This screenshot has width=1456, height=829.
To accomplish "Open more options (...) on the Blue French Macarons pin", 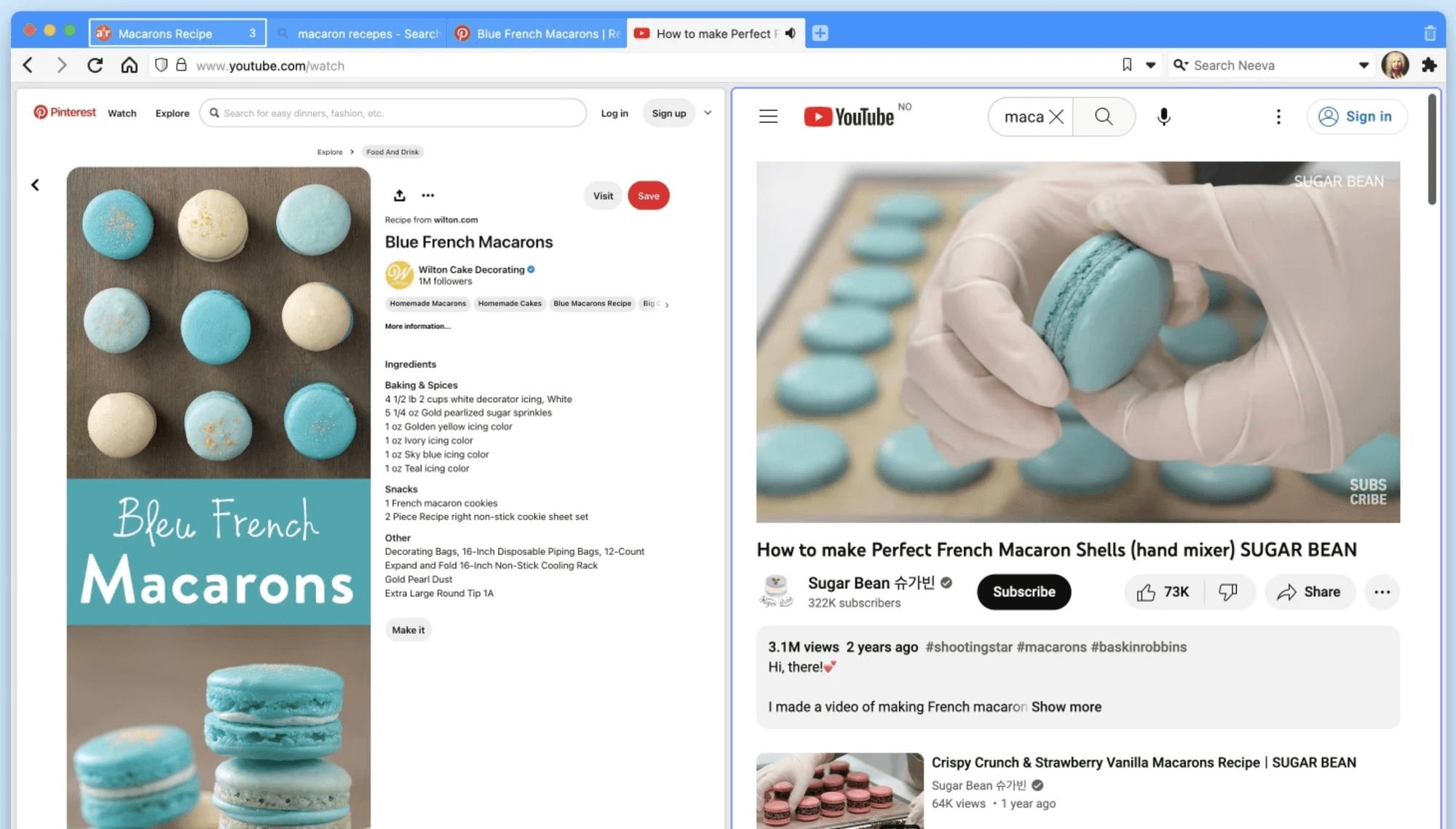I will [428, 195].
